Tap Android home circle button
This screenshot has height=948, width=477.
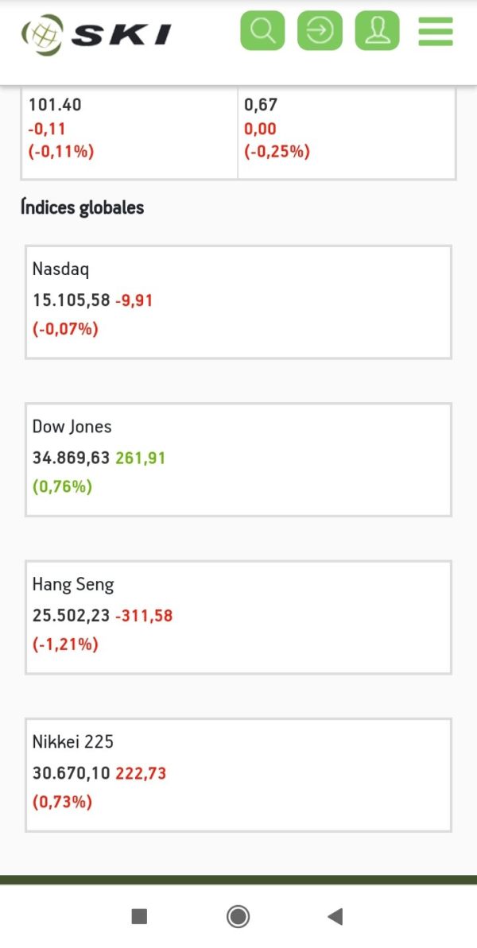click(238, 916)
